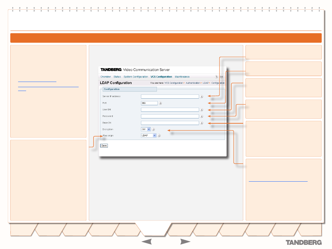Expand the Encryption dropdown
332x249 pixels.
click(146, 129)
